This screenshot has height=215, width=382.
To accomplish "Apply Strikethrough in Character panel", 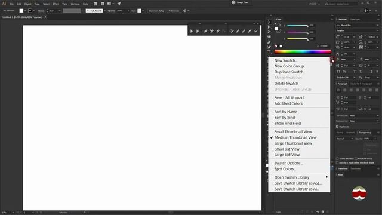I will tap(377, 72).
